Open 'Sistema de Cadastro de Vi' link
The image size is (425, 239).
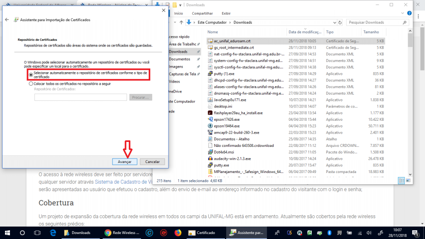coord(124,182)
